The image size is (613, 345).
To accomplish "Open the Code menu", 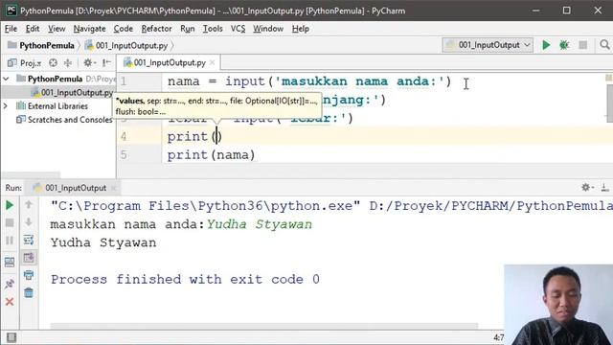I will coord(124,29).
